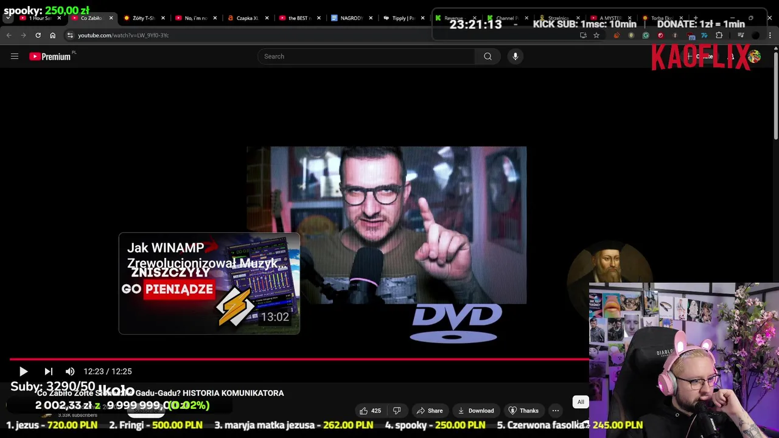The height and width of the screenshot is (438, 779).
Task: Click the install app icon in address bar
Action: [583, 35]
